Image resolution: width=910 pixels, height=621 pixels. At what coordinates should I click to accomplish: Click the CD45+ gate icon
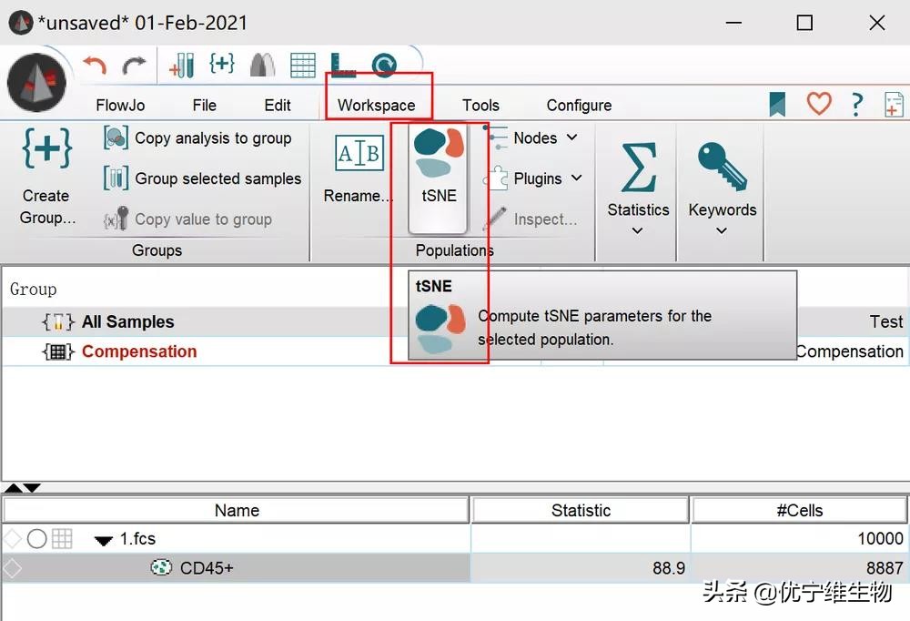(x=161, y=567)
